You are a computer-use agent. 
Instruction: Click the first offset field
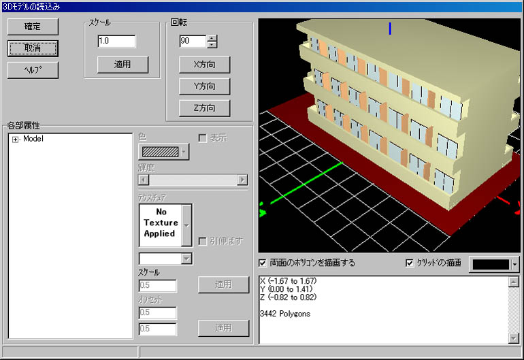(157, 313)
